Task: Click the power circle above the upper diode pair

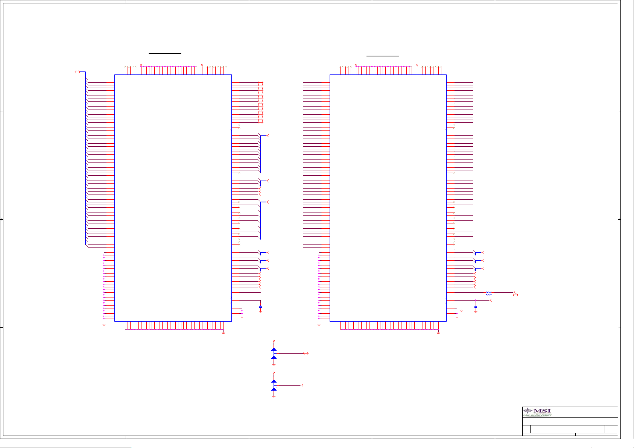Action: (x=274, y=341)
